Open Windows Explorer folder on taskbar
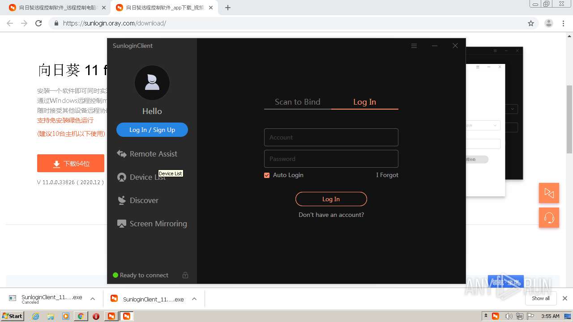The image size is (573, 322). 51,316
